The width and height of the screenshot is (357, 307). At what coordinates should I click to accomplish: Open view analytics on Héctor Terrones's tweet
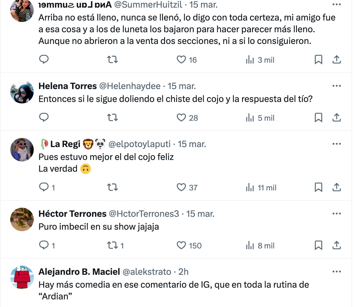click(x=251, y=245)
